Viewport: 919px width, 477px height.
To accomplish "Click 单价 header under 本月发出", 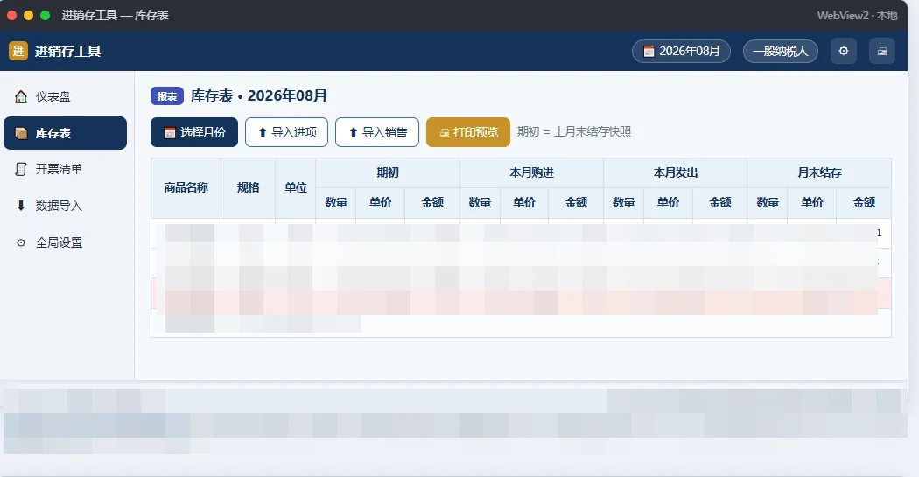I will pos(668,203).
